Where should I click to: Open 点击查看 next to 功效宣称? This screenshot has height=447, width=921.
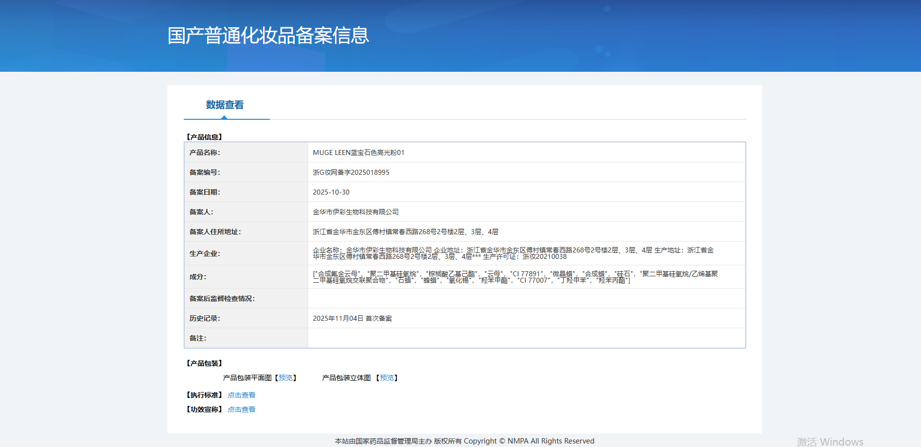click(241, 409)
